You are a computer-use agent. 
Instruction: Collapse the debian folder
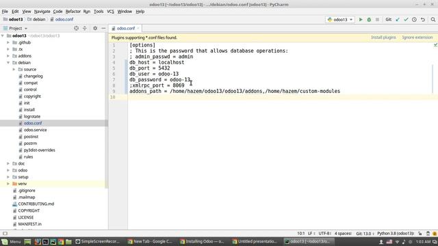pos(8,63)
